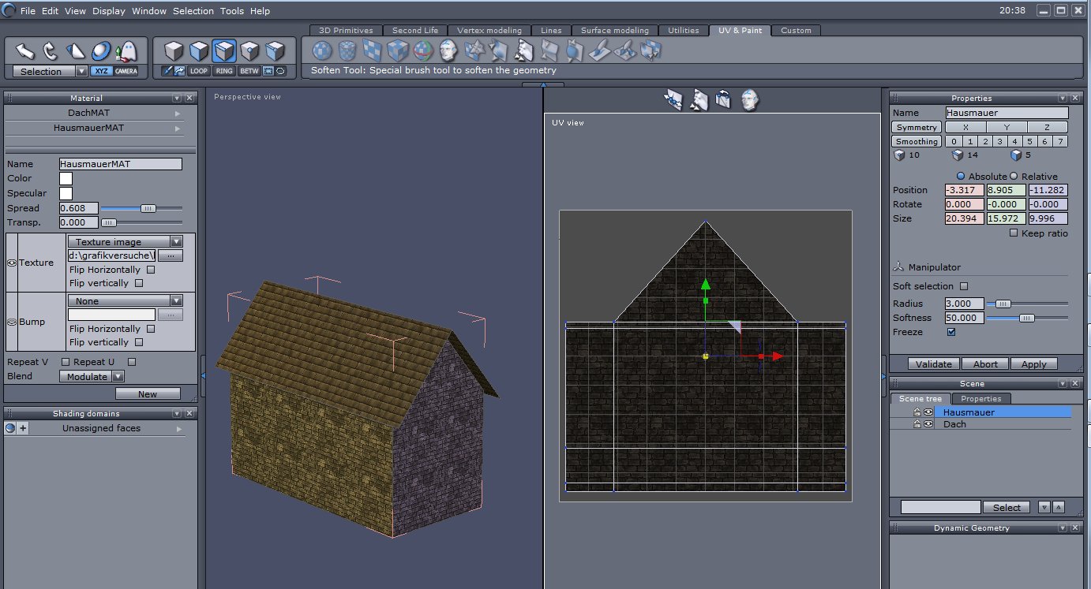Click the highlighted edge selection cube icon
Screen dimensions: 1091x589
pos(224,52)
